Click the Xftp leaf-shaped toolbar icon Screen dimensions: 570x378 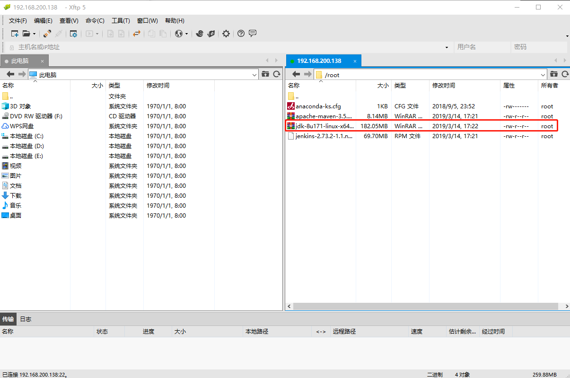point(211,34)
